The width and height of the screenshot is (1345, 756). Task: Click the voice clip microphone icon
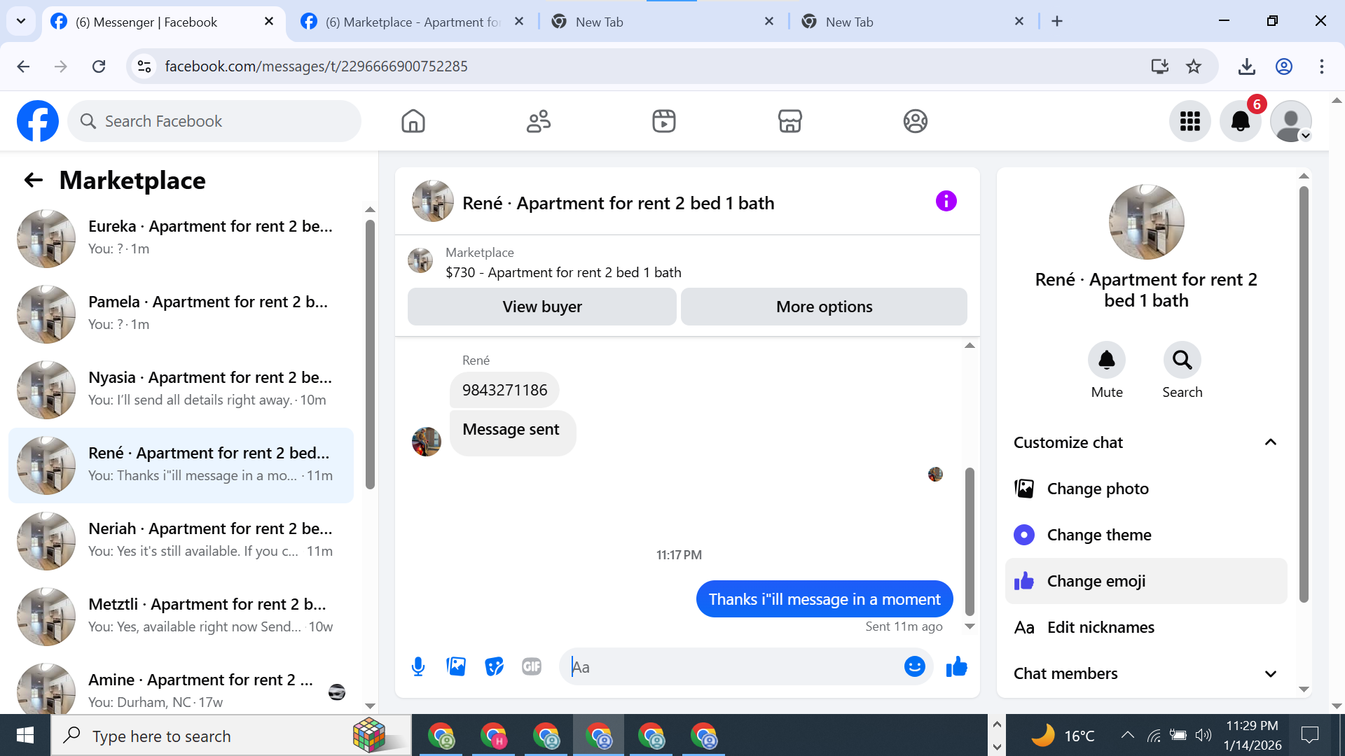[418, 666]
